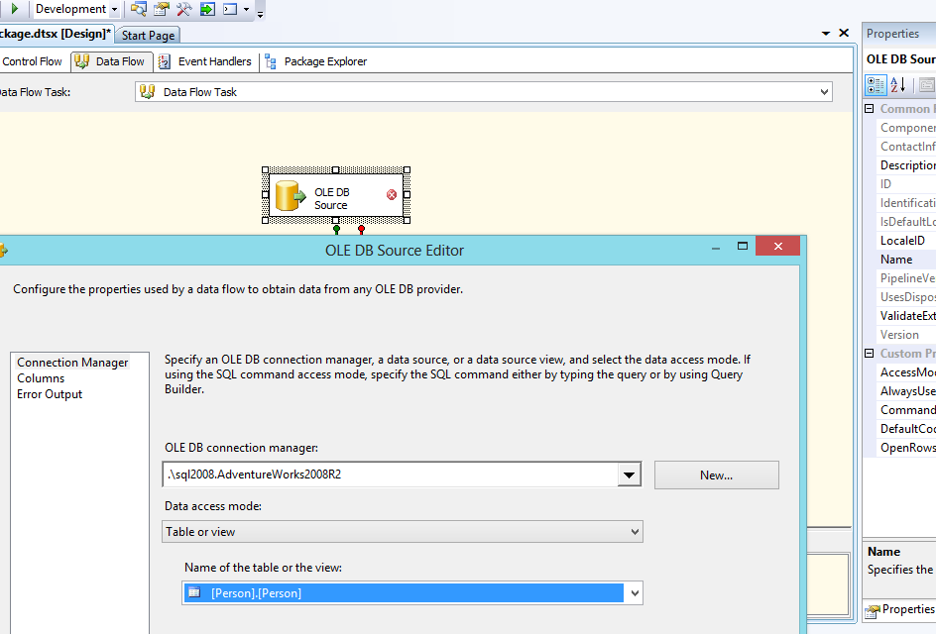
Task: Switch properties to Categorized view icon
Action: 877,85
